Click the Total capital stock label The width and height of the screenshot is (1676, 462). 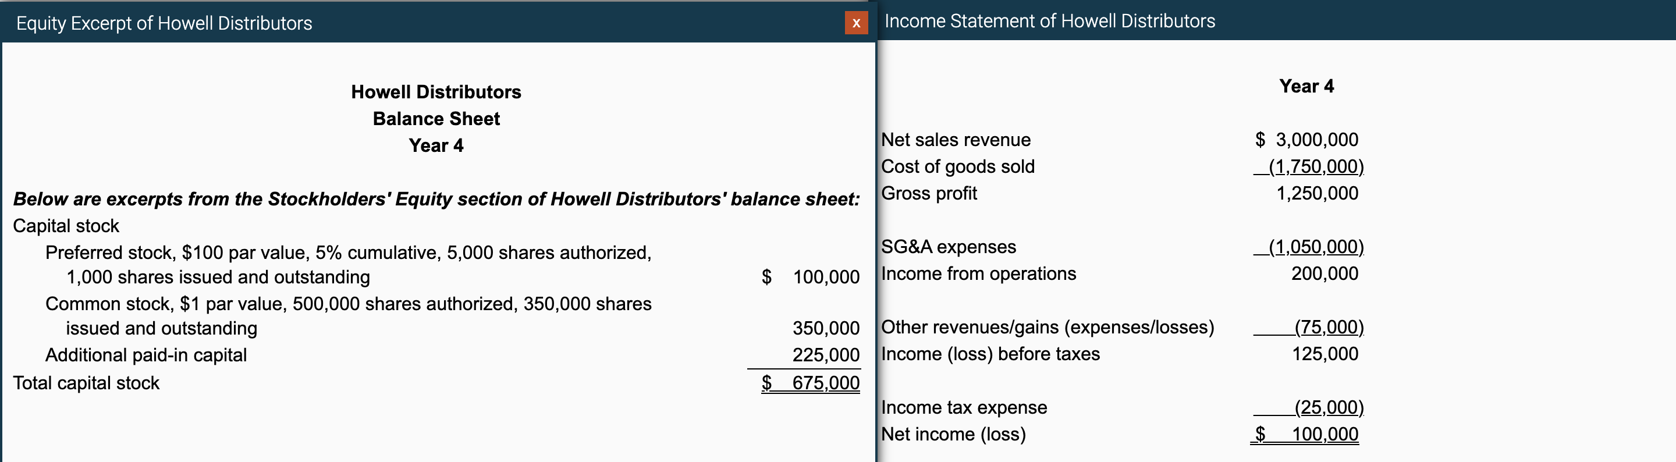click(86, 383)
